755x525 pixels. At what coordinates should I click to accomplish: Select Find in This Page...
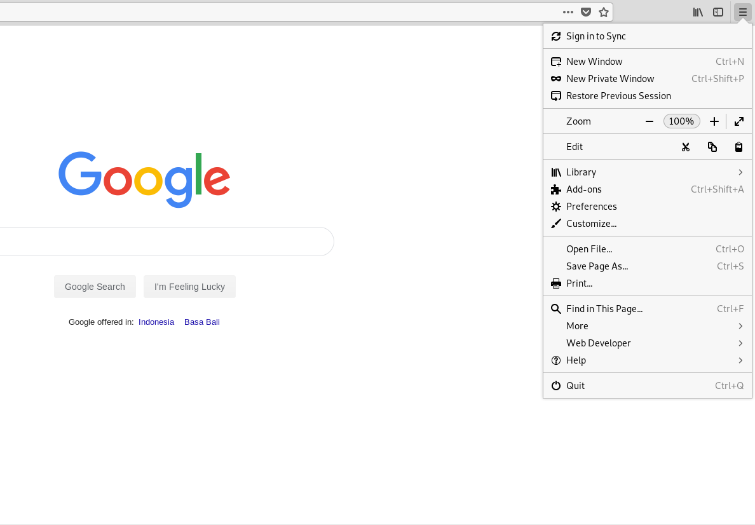pos(648,309)
